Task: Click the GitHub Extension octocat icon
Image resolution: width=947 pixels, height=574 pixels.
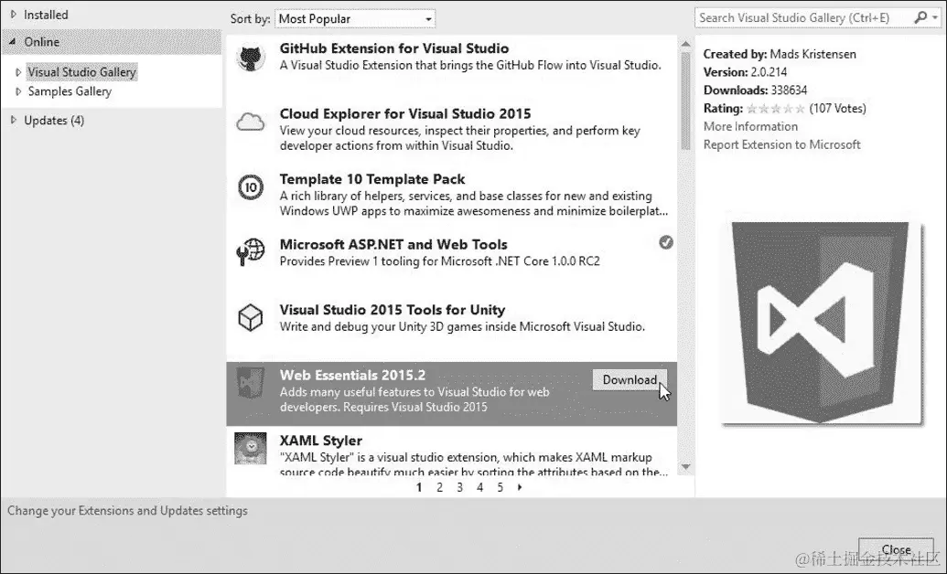Action: [x=251, y=55]
